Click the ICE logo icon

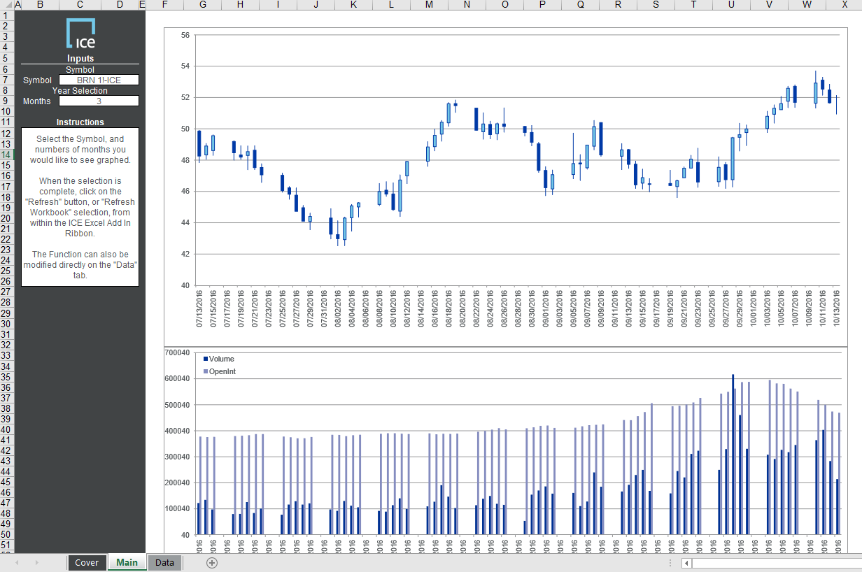pos(80,32)
